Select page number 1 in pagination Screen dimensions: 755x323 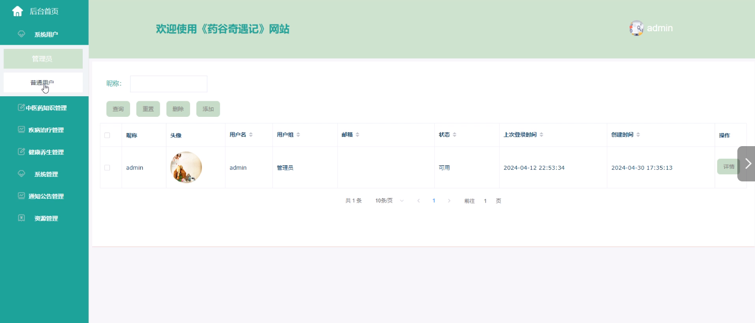434,201
